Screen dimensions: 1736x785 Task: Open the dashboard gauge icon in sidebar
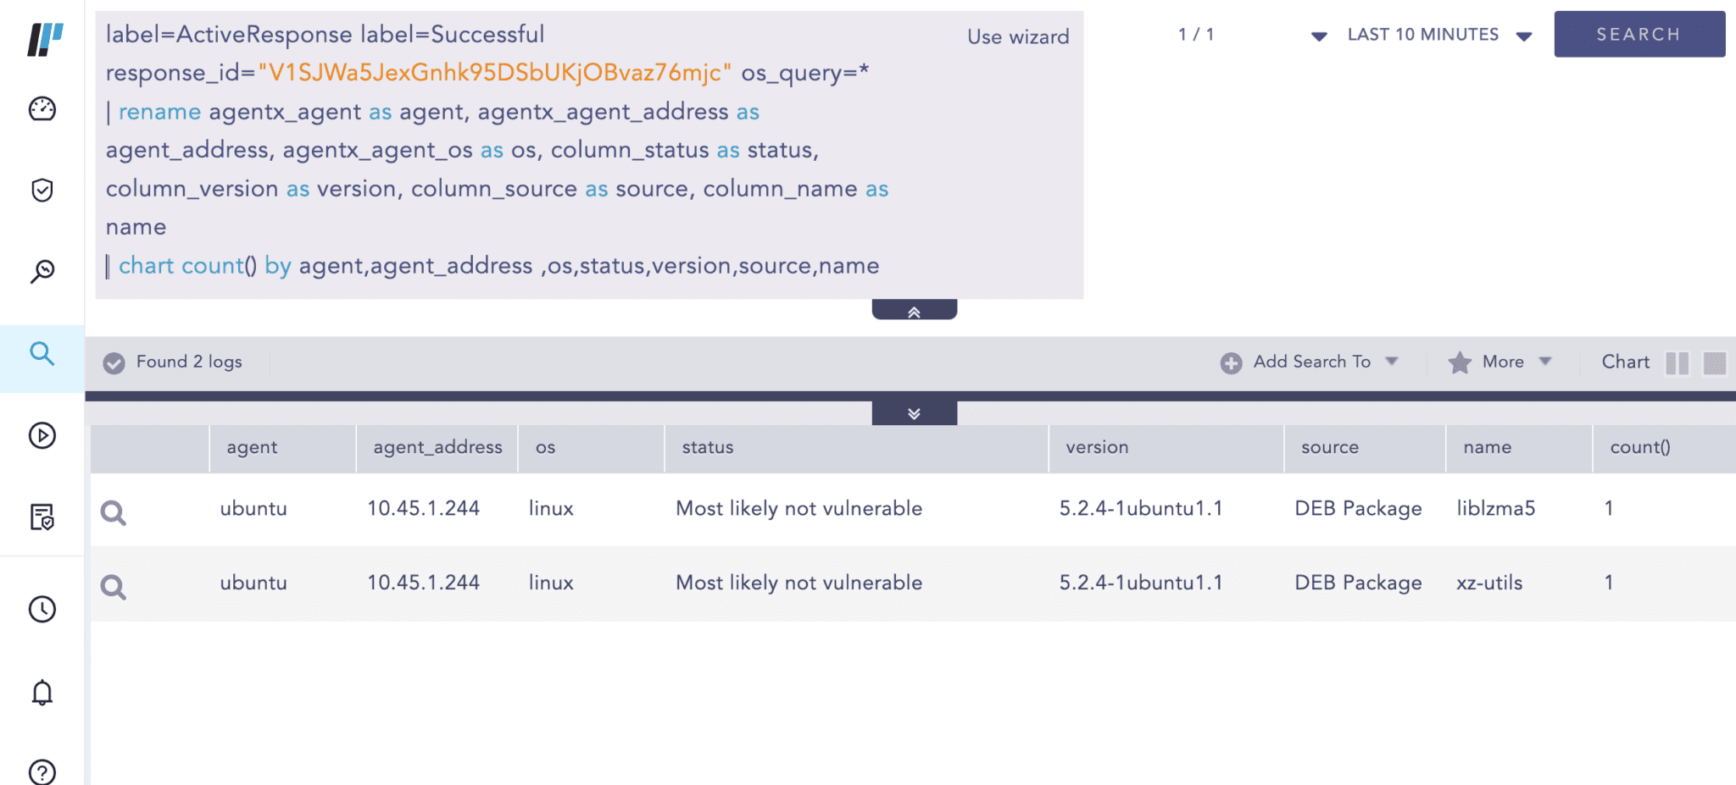click(x=42, y=109)
